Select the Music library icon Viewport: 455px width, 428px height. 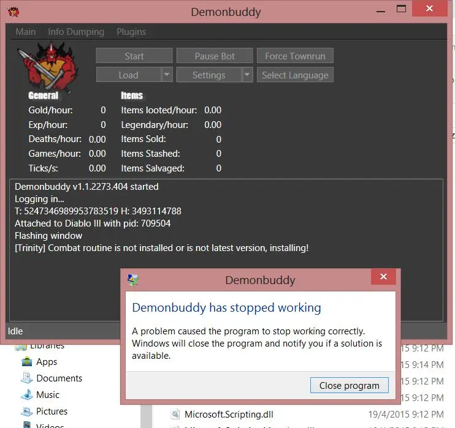(26, 395)
